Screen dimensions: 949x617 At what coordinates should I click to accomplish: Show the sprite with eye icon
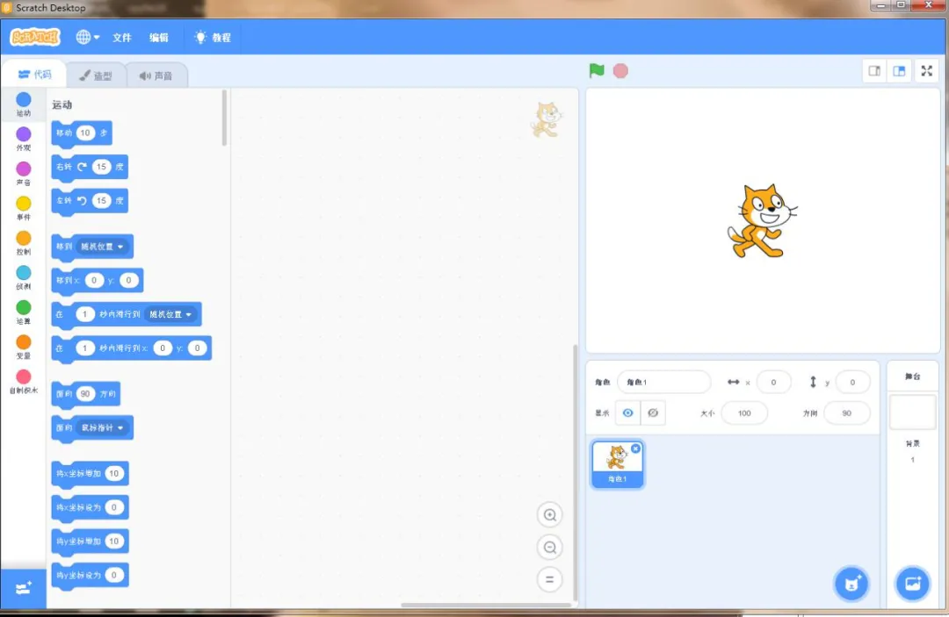click(x=627, y=413)
